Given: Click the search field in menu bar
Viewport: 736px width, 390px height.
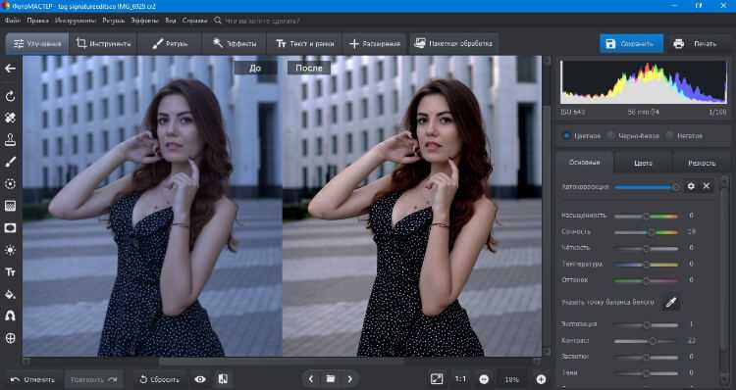Looking at the screenshot, I should 262,21.
